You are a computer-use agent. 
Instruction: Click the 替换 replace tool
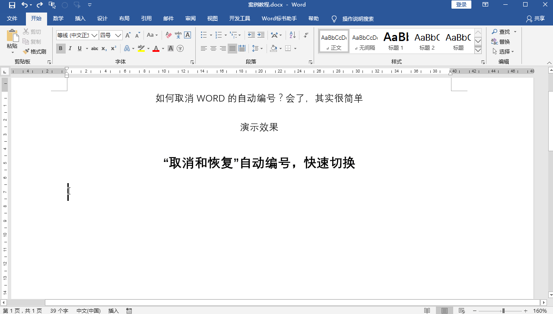(501, 41)
